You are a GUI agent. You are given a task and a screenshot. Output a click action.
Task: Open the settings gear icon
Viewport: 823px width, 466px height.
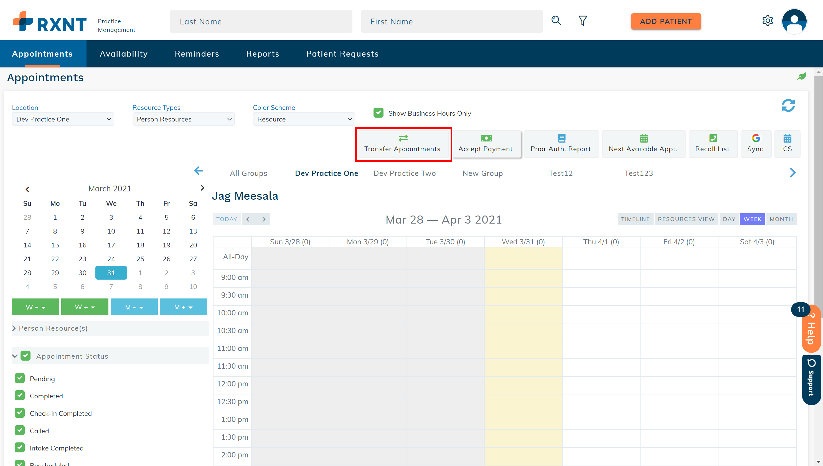pos(767,21)
